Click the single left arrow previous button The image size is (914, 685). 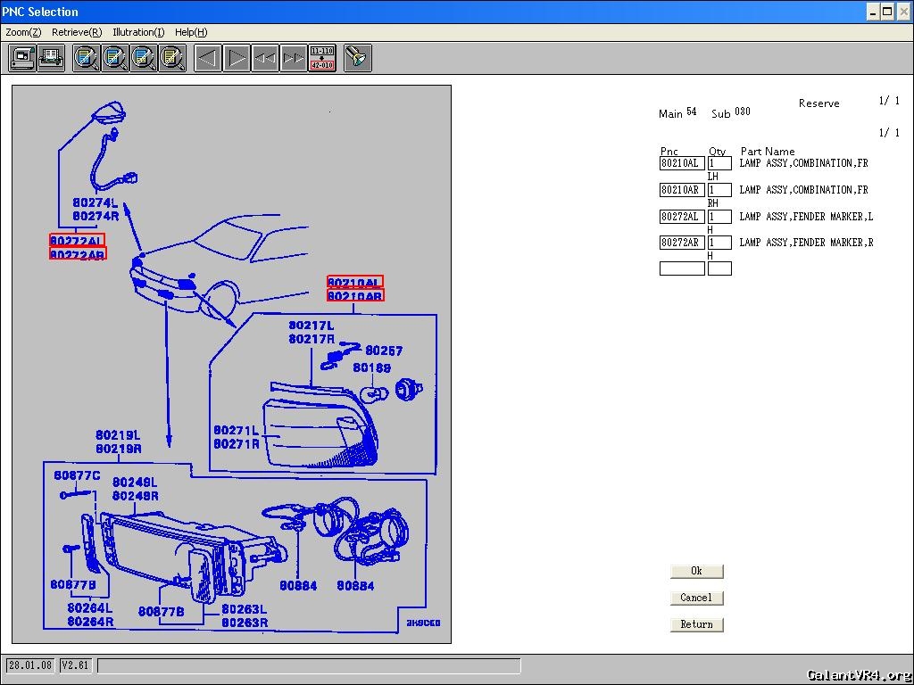tap(208, 59)
